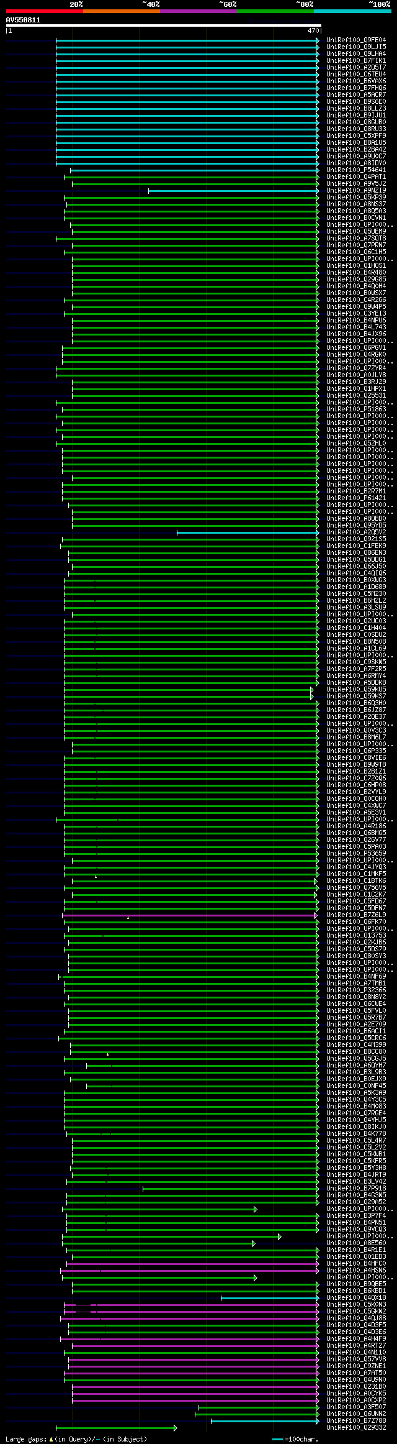Click the UniRef100_A1D689 label
Screen dimensions: 397x1444
pyautogui.click(x=356, y=587)
